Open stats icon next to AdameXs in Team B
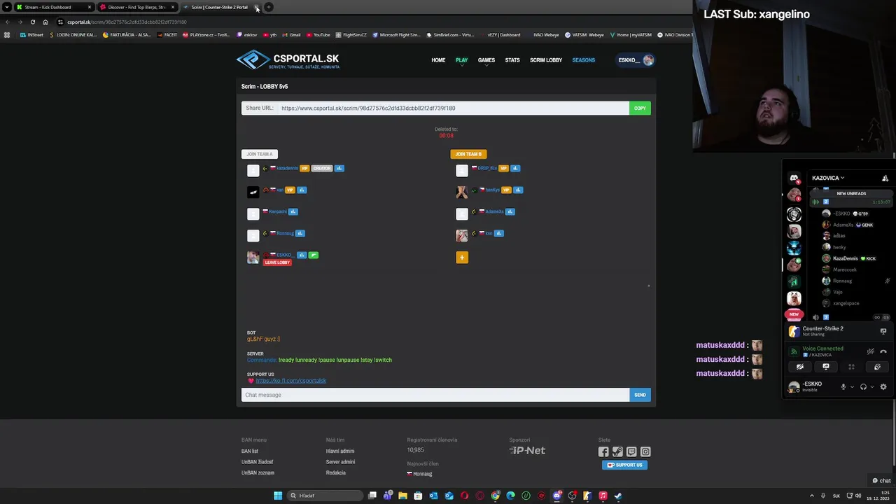The image size is (896, 504). 510,211
